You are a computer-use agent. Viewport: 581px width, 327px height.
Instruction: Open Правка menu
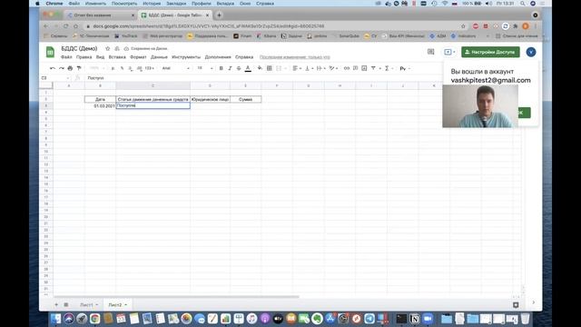84,57
